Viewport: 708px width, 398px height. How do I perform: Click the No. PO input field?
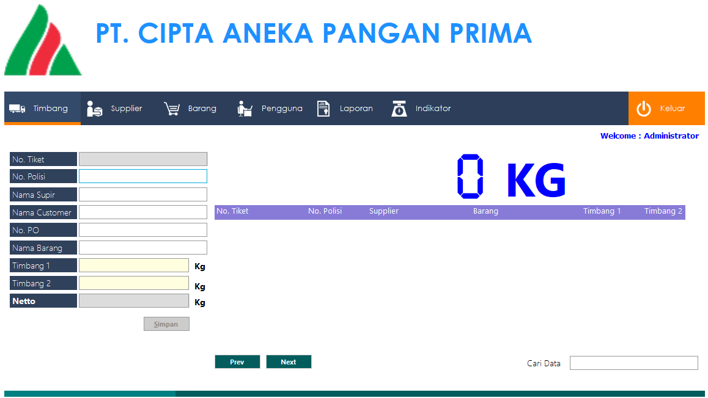coord(143,230)
